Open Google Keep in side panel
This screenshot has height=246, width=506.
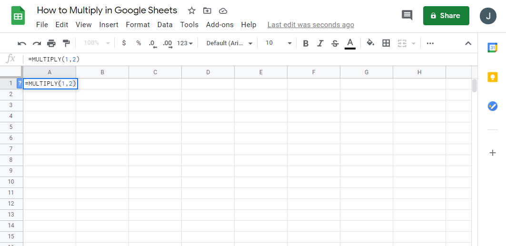[493, 77]
